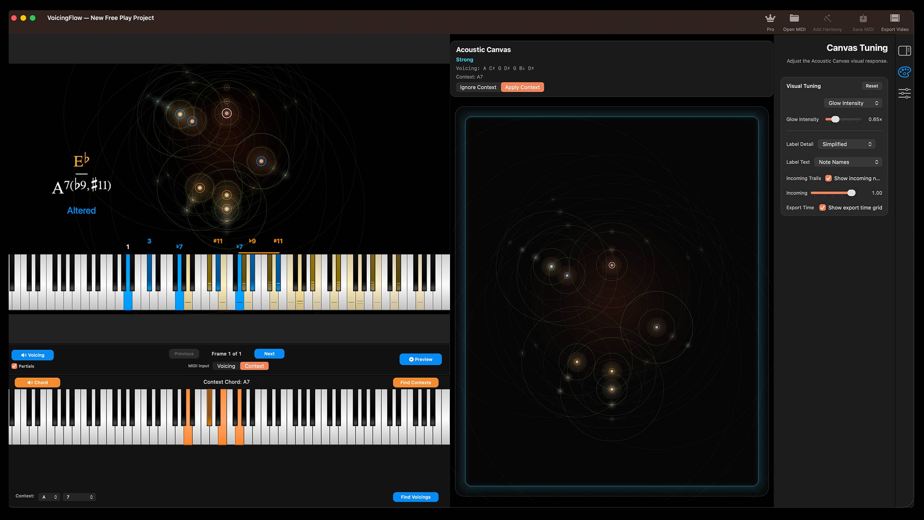
Task: Open the Glow Intensity dropdown
Action: click(x=853, y=103)
